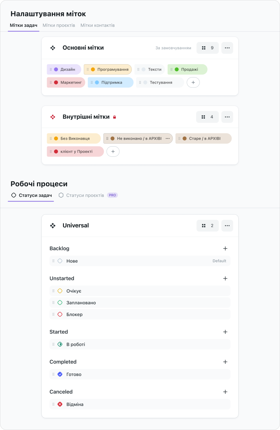
Task: Click the клієнт у Проекті label
Action: click(x=75, y=151)
